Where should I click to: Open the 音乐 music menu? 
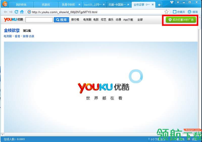tap(111, 20)
